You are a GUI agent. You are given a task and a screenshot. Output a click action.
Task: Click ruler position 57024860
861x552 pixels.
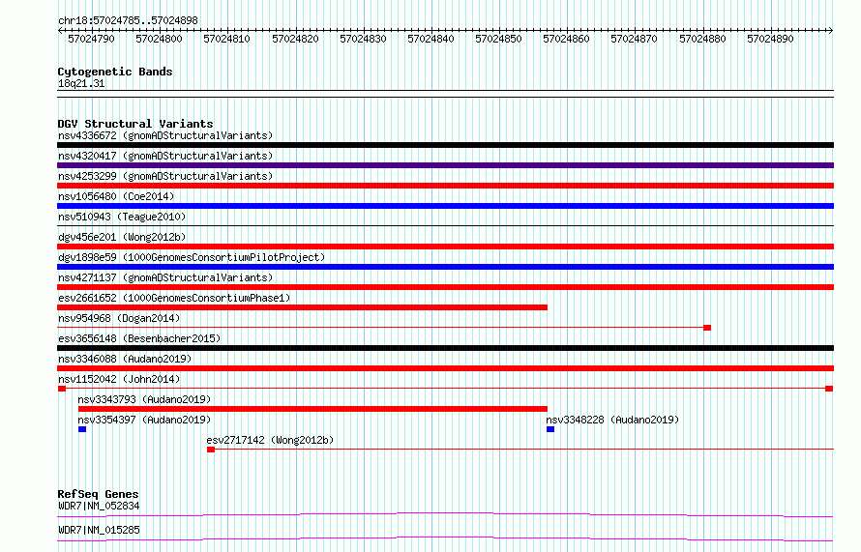pos(566,39)
